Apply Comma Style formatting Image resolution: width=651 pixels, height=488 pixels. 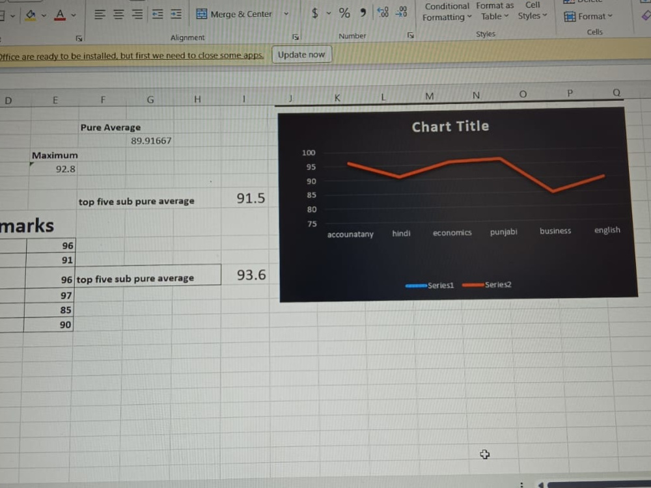363,12
